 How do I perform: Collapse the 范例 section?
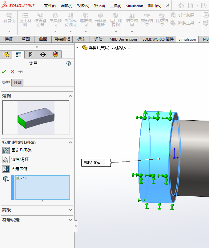click(x=70, y=96)
